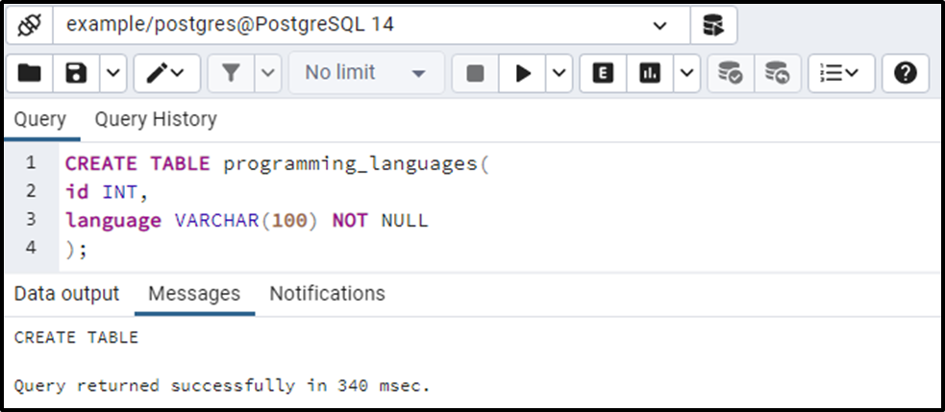Click the Rollback database icon
This screenshot has width=945, height=412.
(778, 74)
